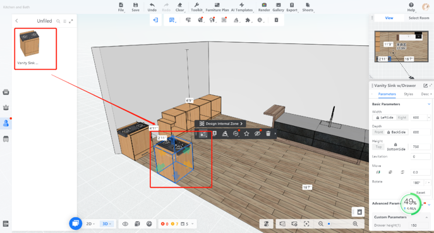This screenshot has width=434, height=233.
Task: Switch to the Styles tab
Action: pyautogui.click(x=408, y=94)
